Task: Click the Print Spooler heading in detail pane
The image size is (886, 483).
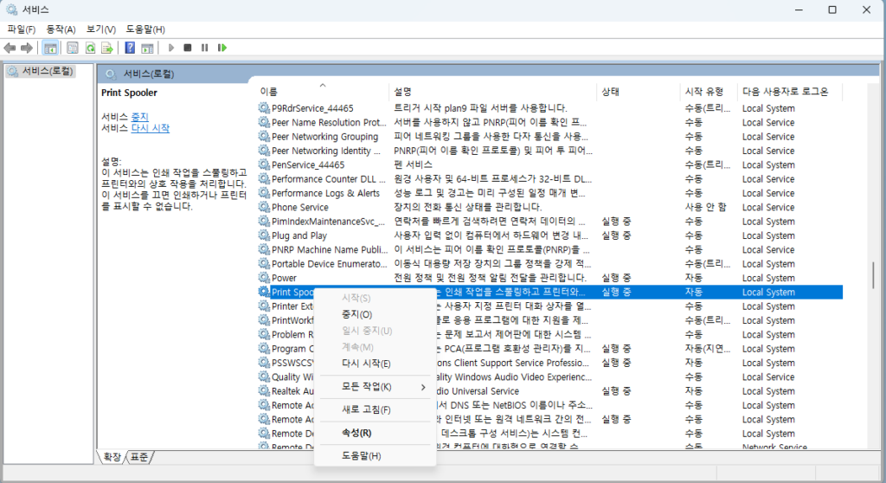Action: tap(130, 93)
